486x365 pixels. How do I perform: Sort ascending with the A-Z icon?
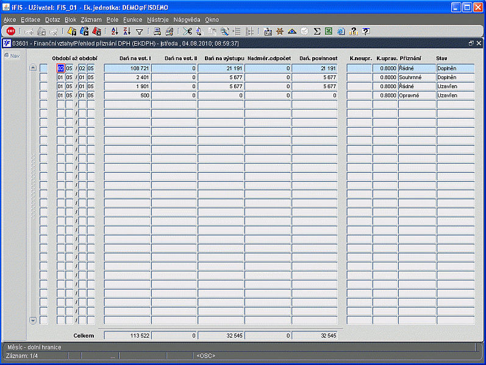(115, 31)
